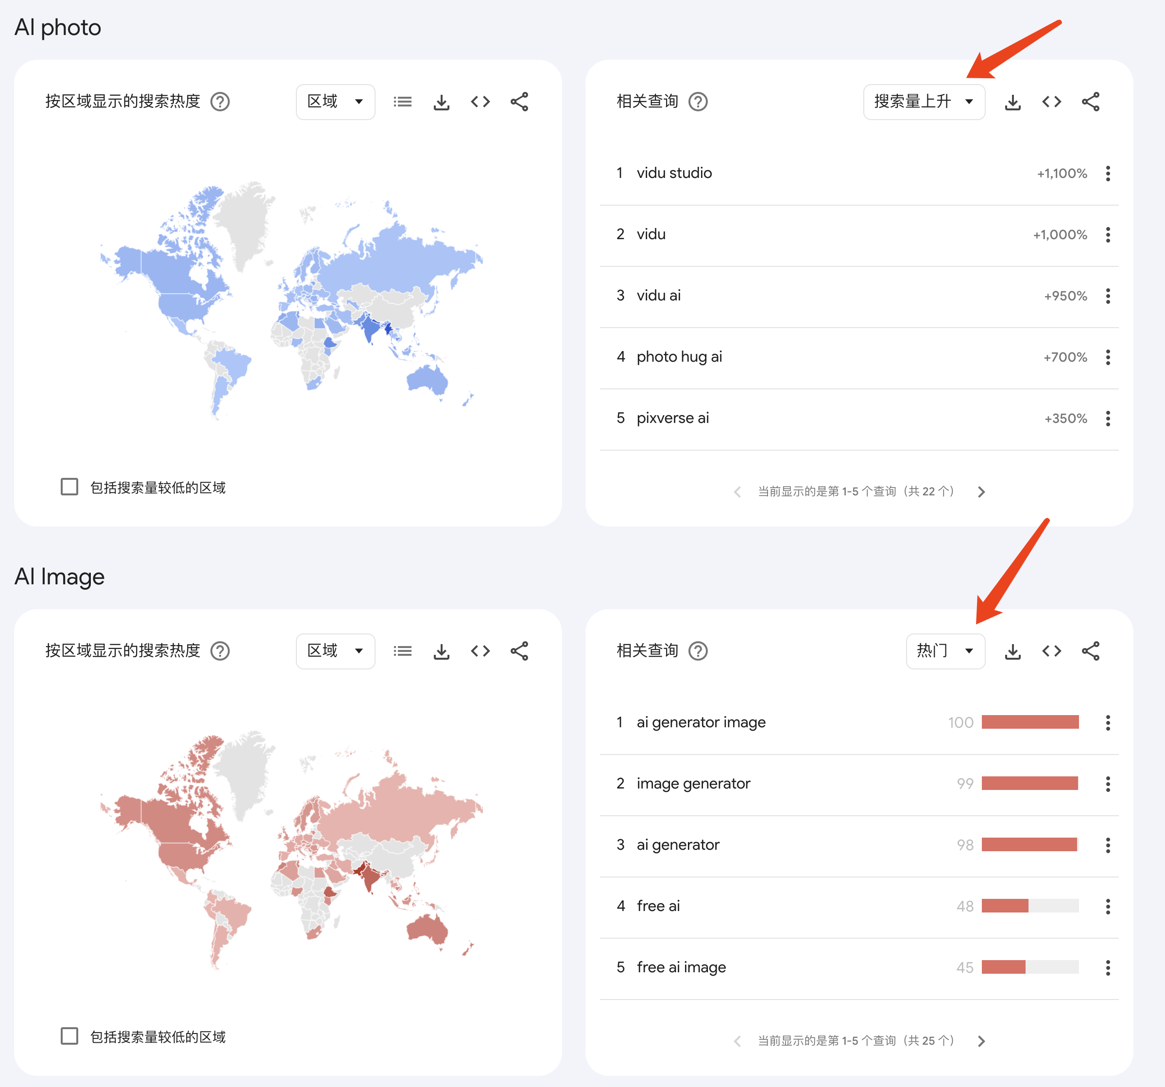Open the free ai related query
The width and height of the screenshot is (1165, 1087).
(x=658, y=907)
